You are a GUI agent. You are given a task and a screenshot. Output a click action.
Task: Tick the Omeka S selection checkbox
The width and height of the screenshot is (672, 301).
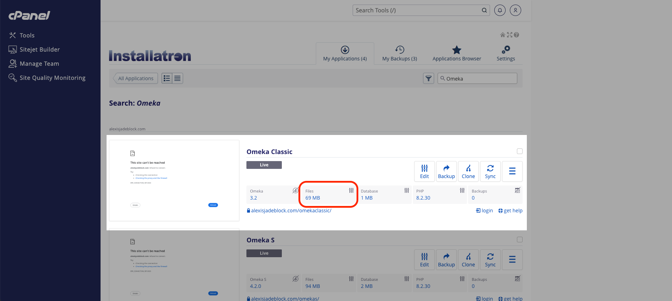[x=520, y=240]
